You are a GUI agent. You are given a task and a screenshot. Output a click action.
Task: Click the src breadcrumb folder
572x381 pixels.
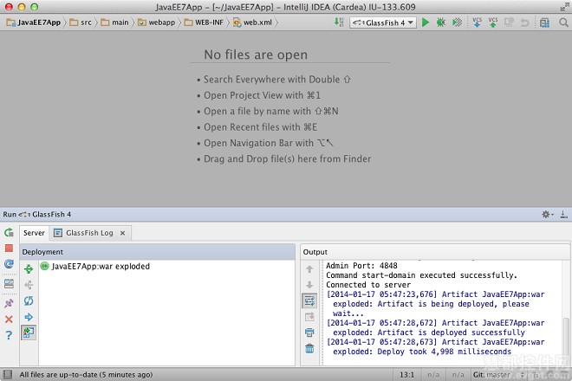click(x=81, y=23)
